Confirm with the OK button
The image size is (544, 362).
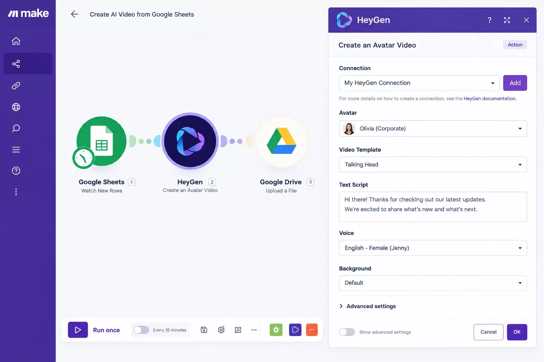tap(517, 332)
